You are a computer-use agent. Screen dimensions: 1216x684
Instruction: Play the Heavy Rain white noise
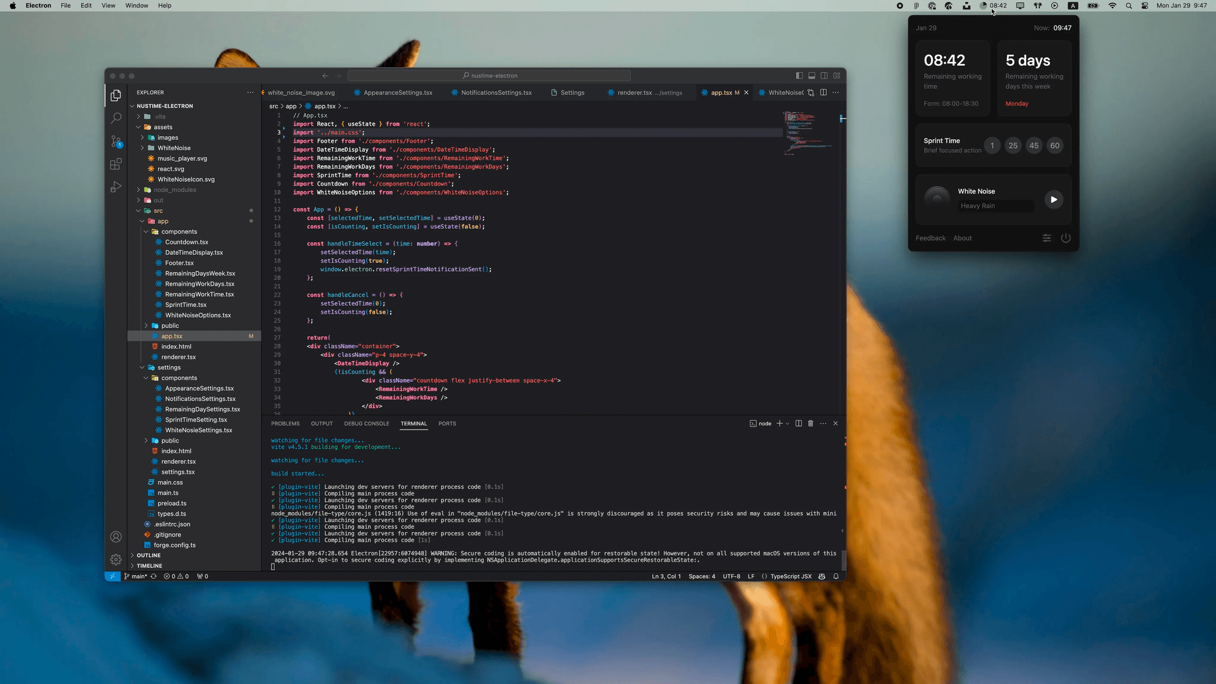1053,199
